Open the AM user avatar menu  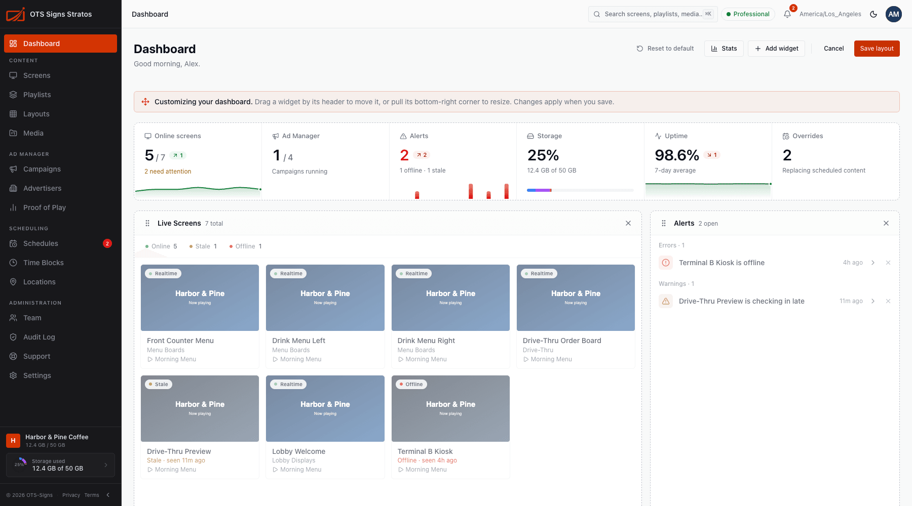894,14
